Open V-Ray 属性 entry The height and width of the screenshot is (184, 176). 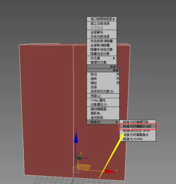click(x=103, y=100)
